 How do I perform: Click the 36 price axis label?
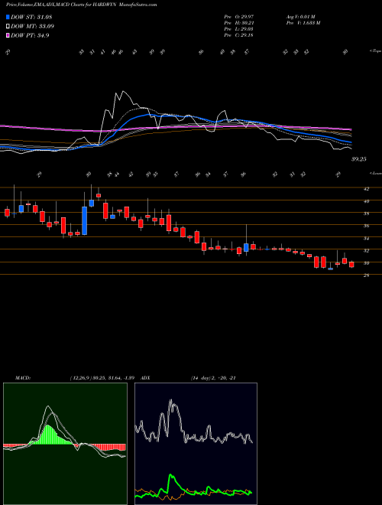pos(366,226)
